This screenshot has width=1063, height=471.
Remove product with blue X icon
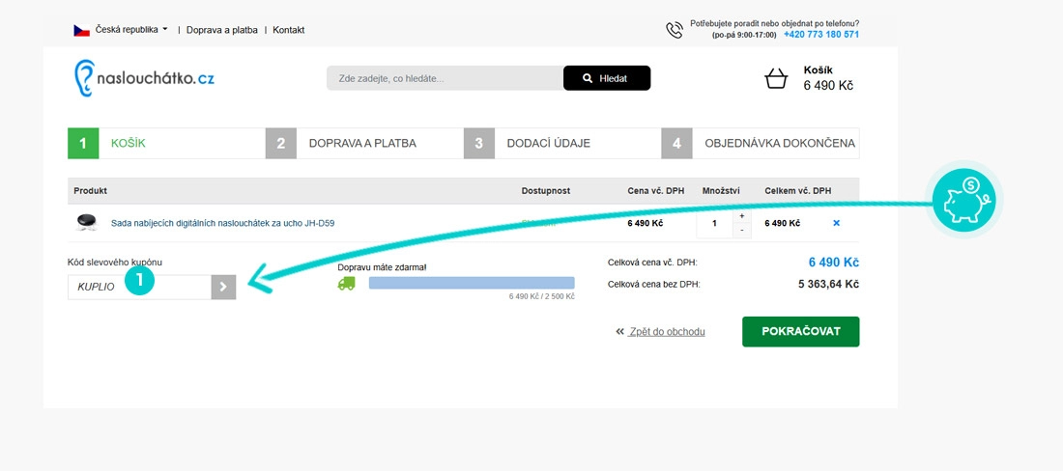point(836,223)
